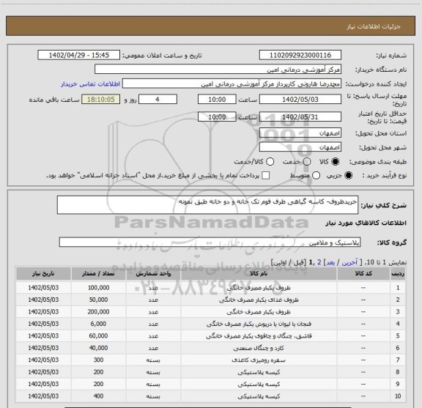
Task: Click the general description field خریدظروف
Action: (x=207, y=205)
